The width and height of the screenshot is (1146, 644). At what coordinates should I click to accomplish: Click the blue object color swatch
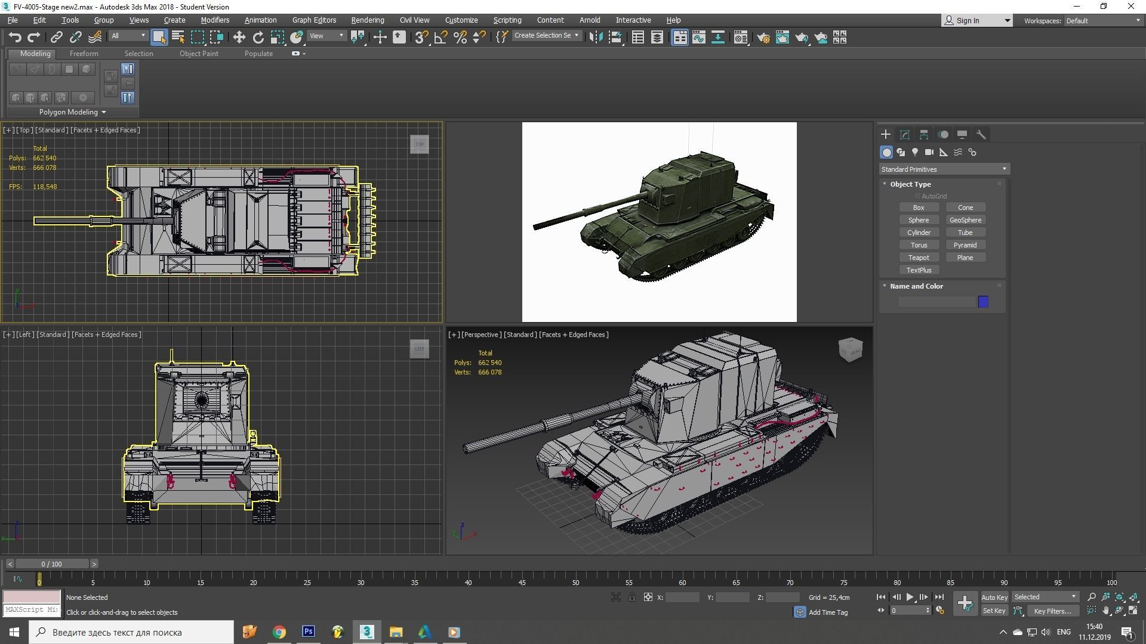983,302
